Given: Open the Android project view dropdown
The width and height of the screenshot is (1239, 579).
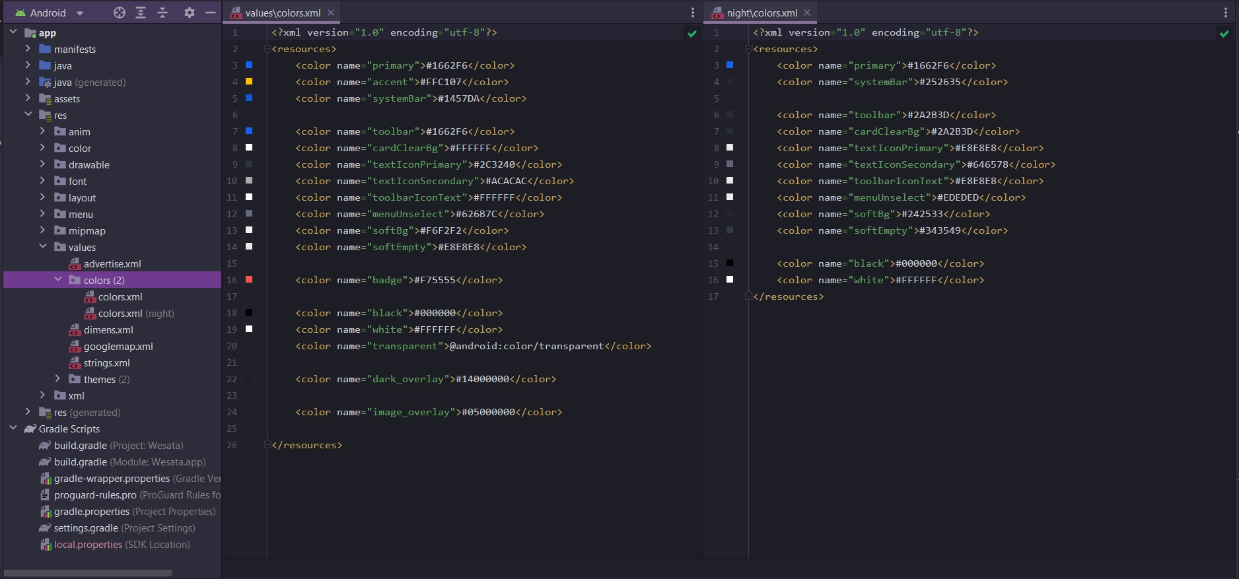Looking at the screenshot, I should pyautogui.click(x=80, y=13).
